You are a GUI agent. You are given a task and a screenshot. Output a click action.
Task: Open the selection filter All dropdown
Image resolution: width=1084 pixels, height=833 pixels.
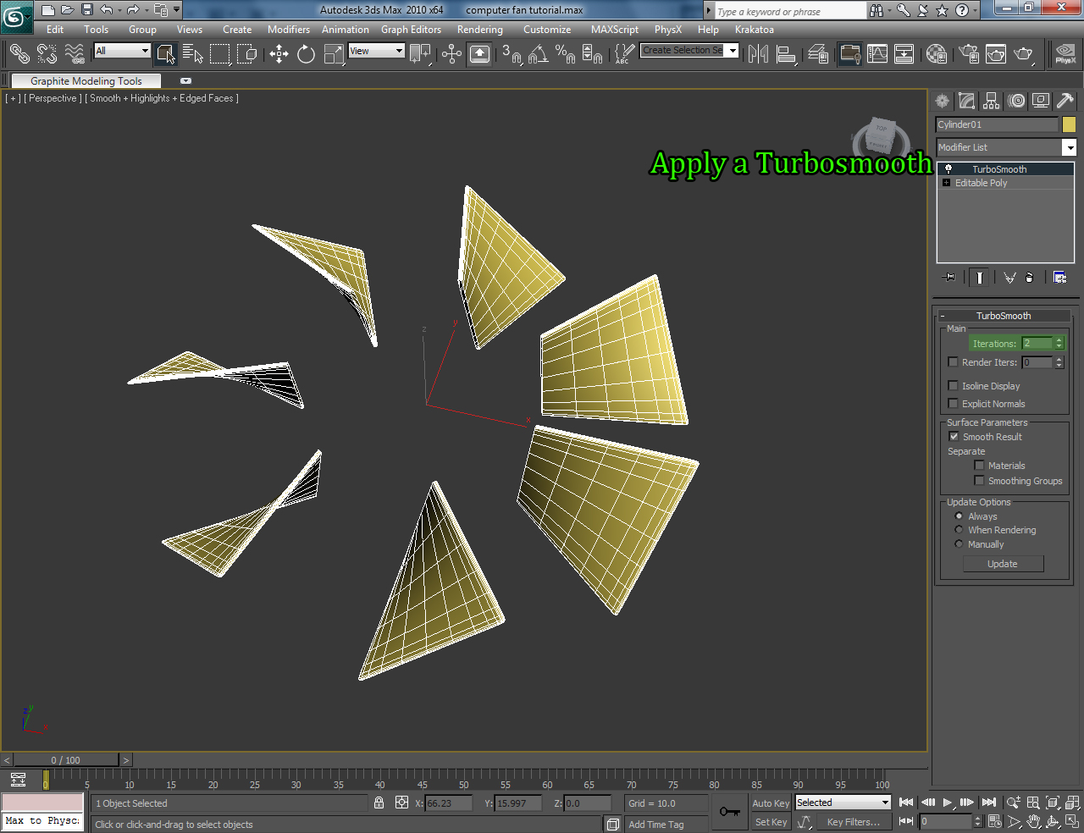click(122, 51)
